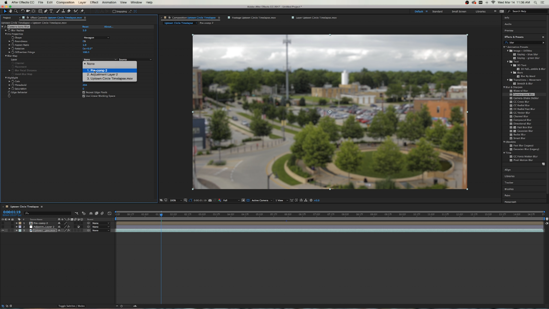Select the Eraser tool
Screen dimensions: 549x309
point(69,11)
